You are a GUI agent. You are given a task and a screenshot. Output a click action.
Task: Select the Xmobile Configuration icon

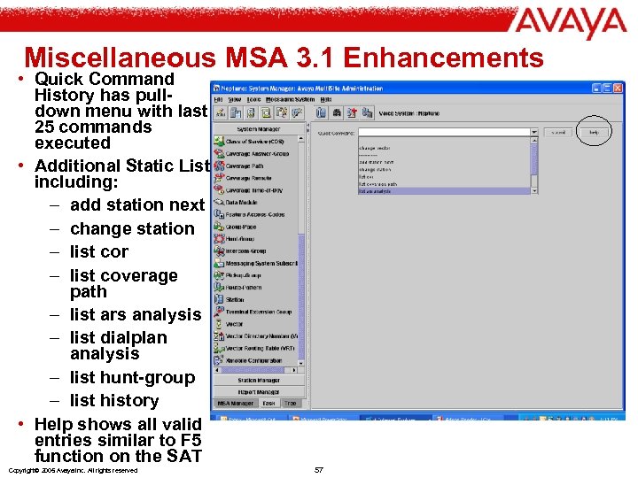(220, 360)
